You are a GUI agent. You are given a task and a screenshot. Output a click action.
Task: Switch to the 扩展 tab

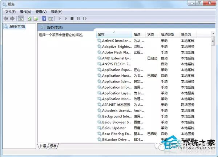click(43, 146)
